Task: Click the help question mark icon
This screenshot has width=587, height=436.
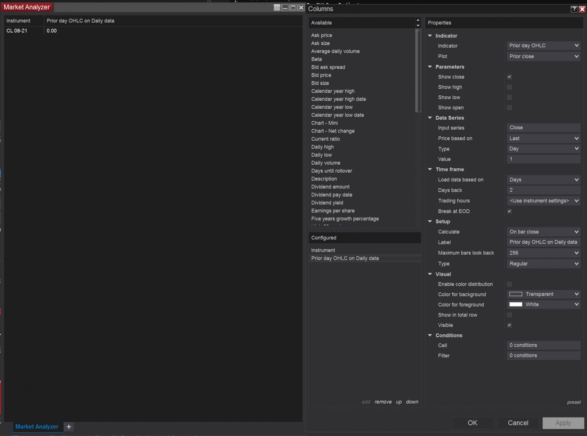Action: [x=574, y=9]
